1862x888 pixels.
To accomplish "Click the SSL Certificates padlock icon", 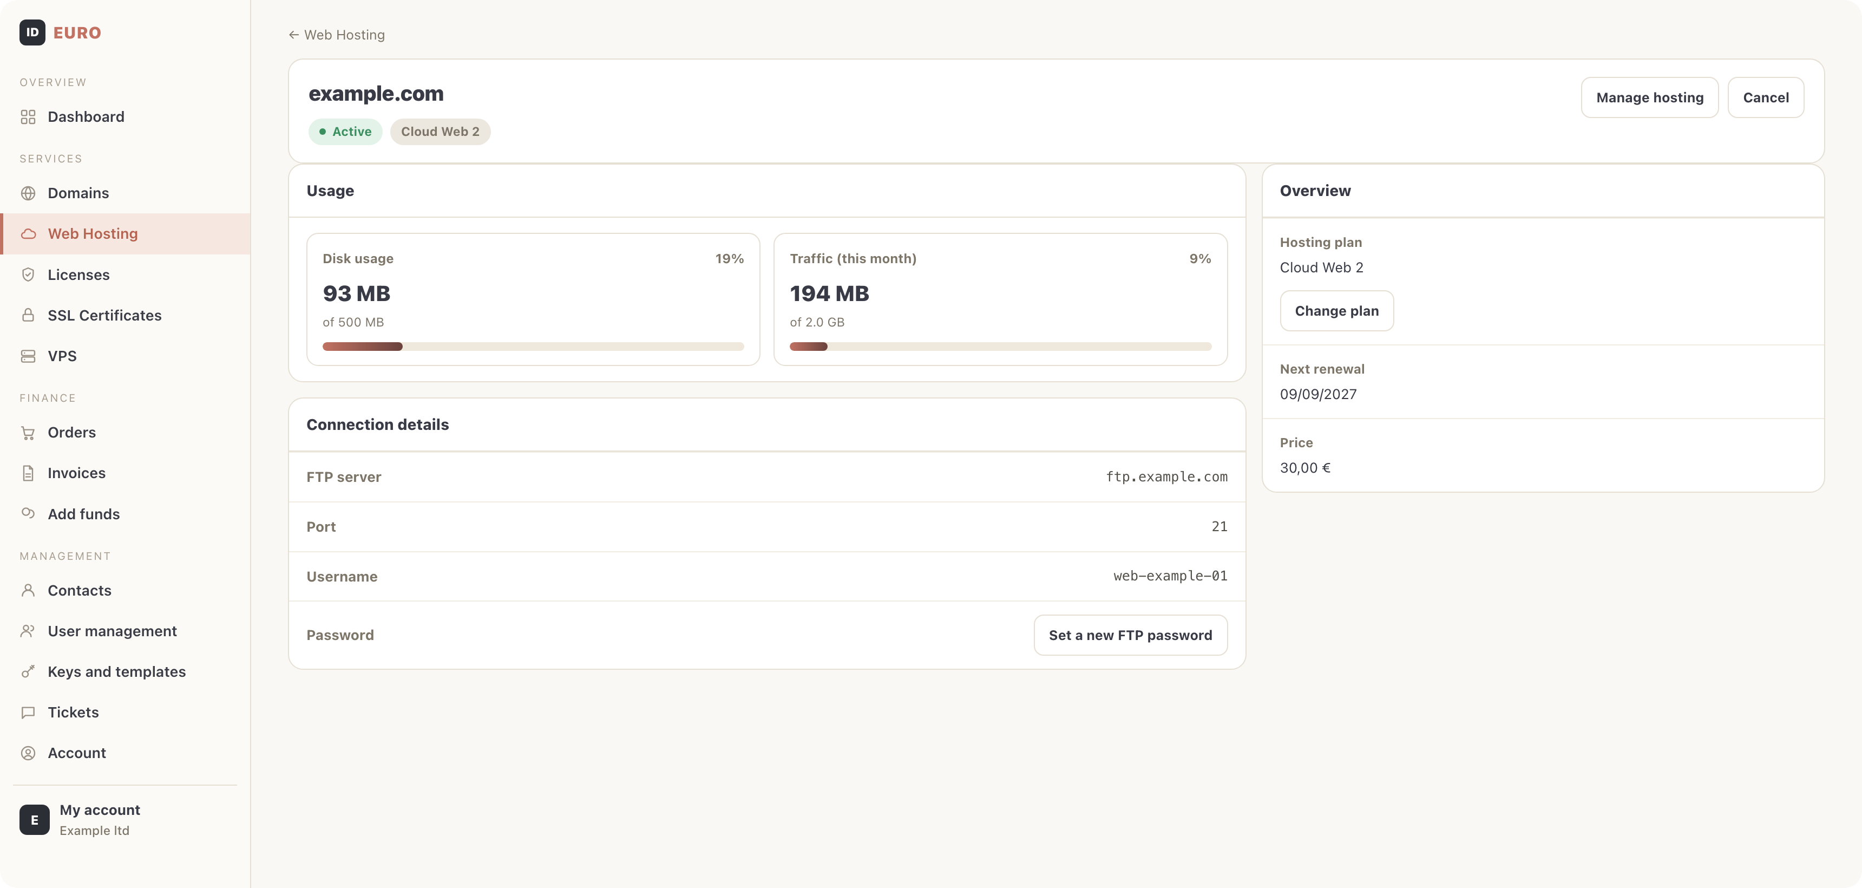I will coord(28,315).
